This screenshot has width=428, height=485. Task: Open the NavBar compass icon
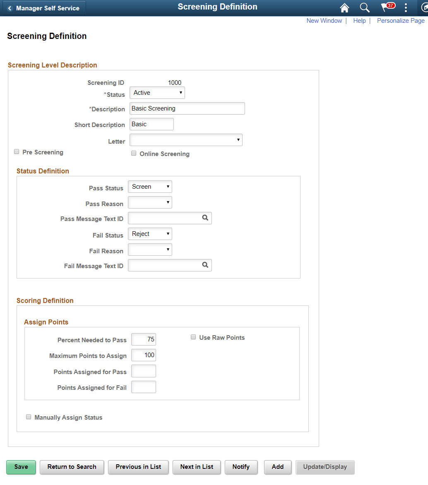pyautogui.click(x=424, y=7)
